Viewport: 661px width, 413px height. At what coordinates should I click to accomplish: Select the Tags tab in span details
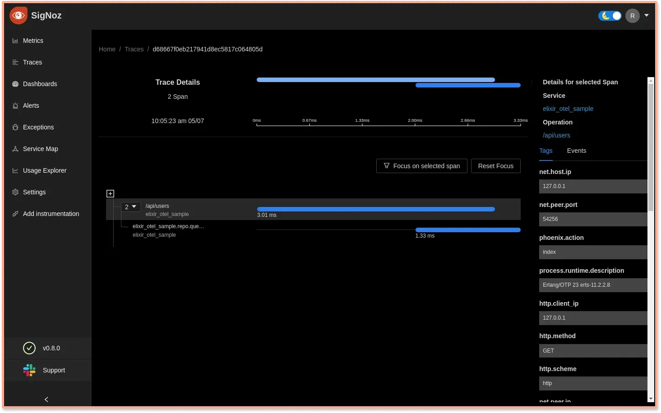pos(546,151)
